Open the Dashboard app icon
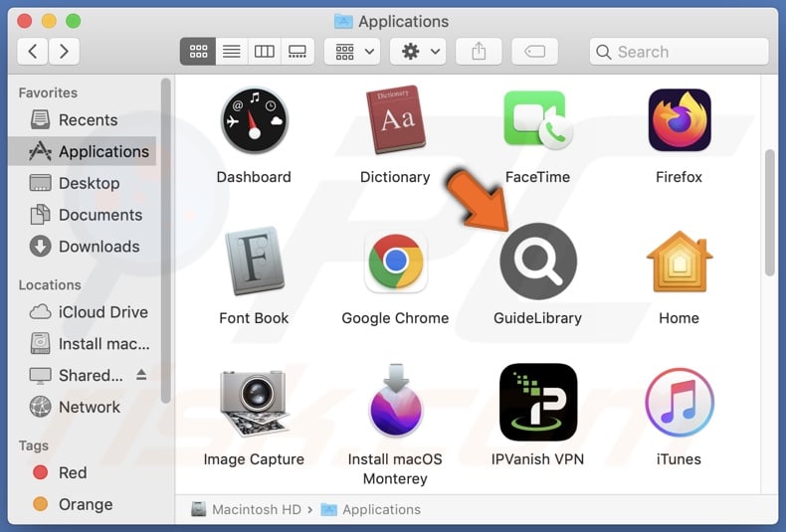 tap(254, 120)
